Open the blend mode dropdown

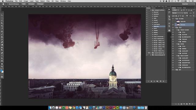coord(177,13)
